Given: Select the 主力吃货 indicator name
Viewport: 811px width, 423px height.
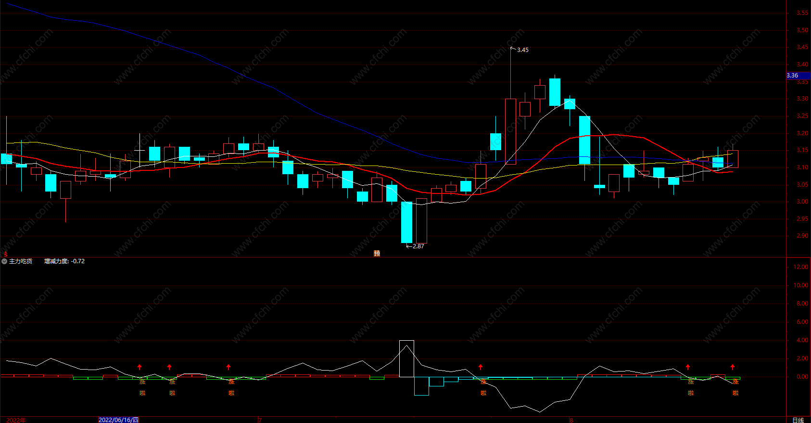Looking at the screenshot, I should click(21, 261).
